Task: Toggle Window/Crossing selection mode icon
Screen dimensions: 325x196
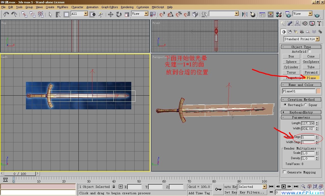Action: click(x=93, y=14)
